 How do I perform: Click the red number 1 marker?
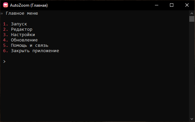coord(5,24)
